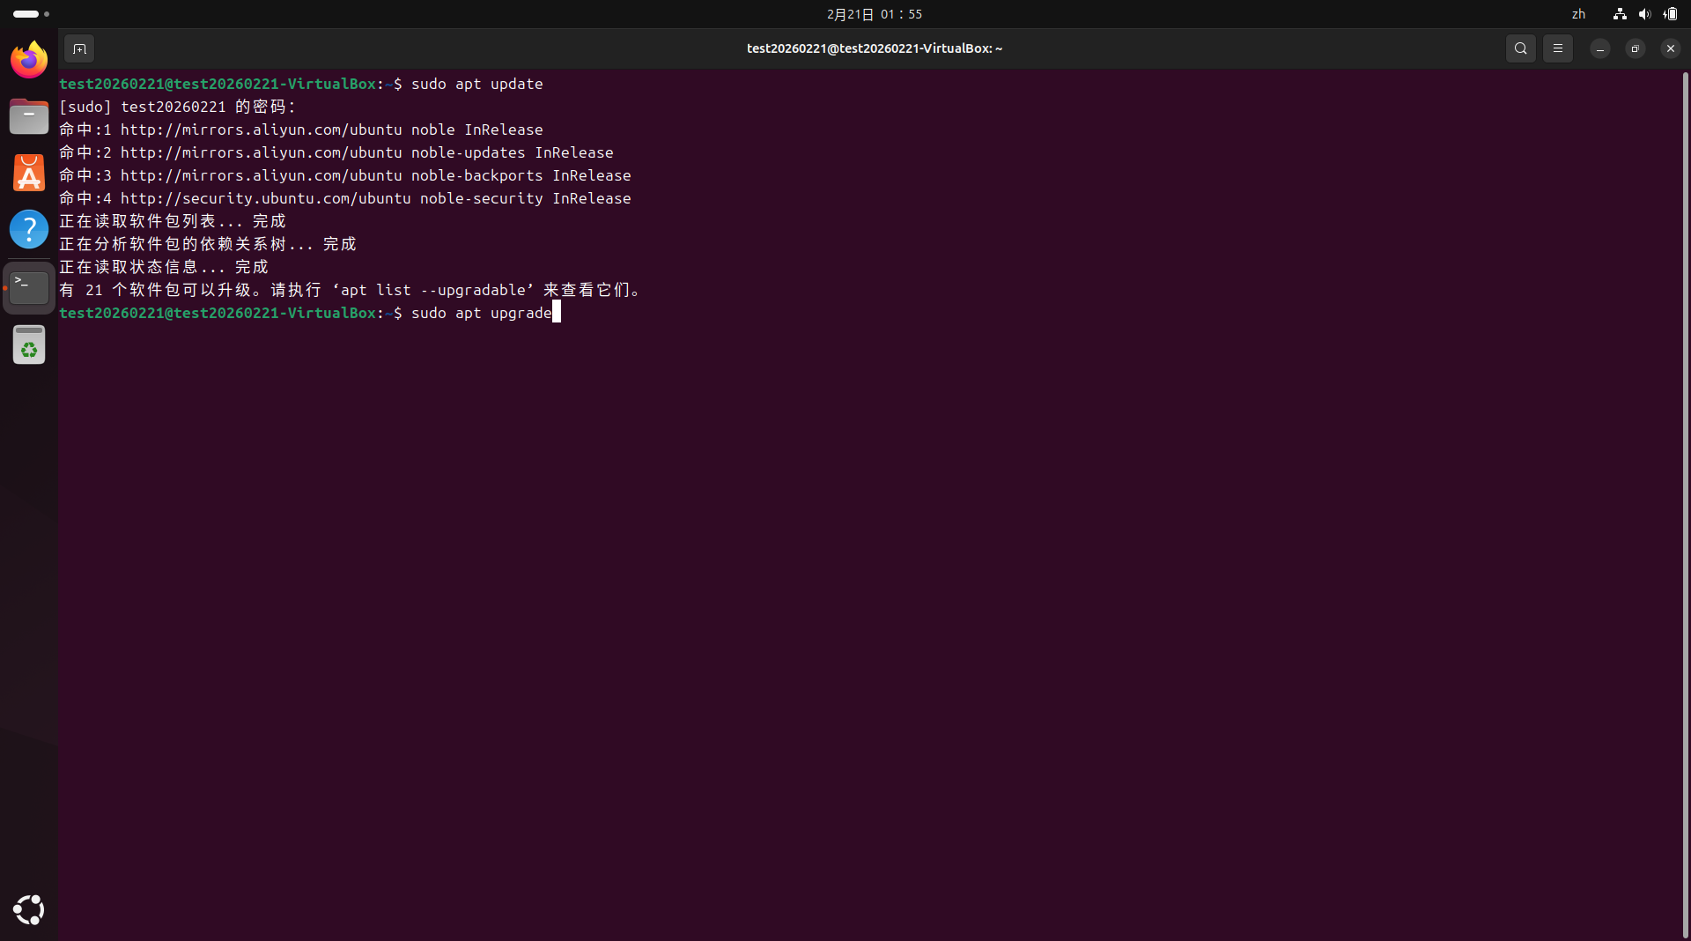Image resolution: width=1691 pixels, height=941 pixels.
Task: Open the Trash from the dock
Action: (x=29, y=345)
